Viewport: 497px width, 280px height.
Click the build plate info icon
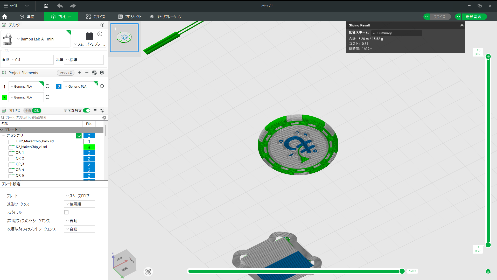tap(100, 34)
